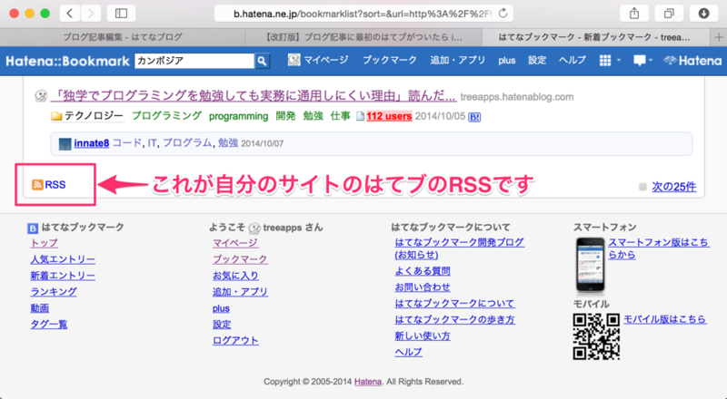Click the テクノロジー category link
Viewport: 727px width, 399px height.
point(95,116)
